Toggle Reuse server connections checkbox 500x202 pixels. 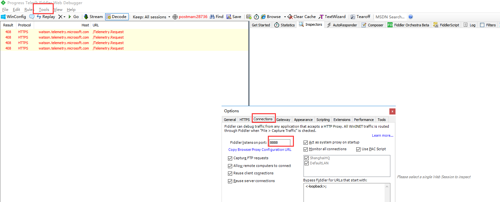point(251,181)
